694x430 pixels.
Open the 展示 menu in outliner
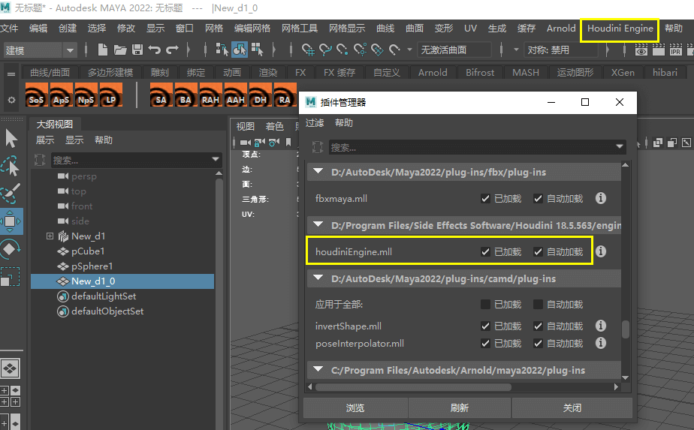click(x=45, y=140)
